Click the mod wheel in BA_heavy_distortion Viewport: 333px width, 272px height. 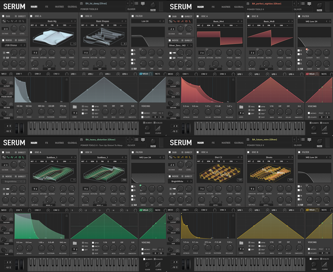coord(22,265)
